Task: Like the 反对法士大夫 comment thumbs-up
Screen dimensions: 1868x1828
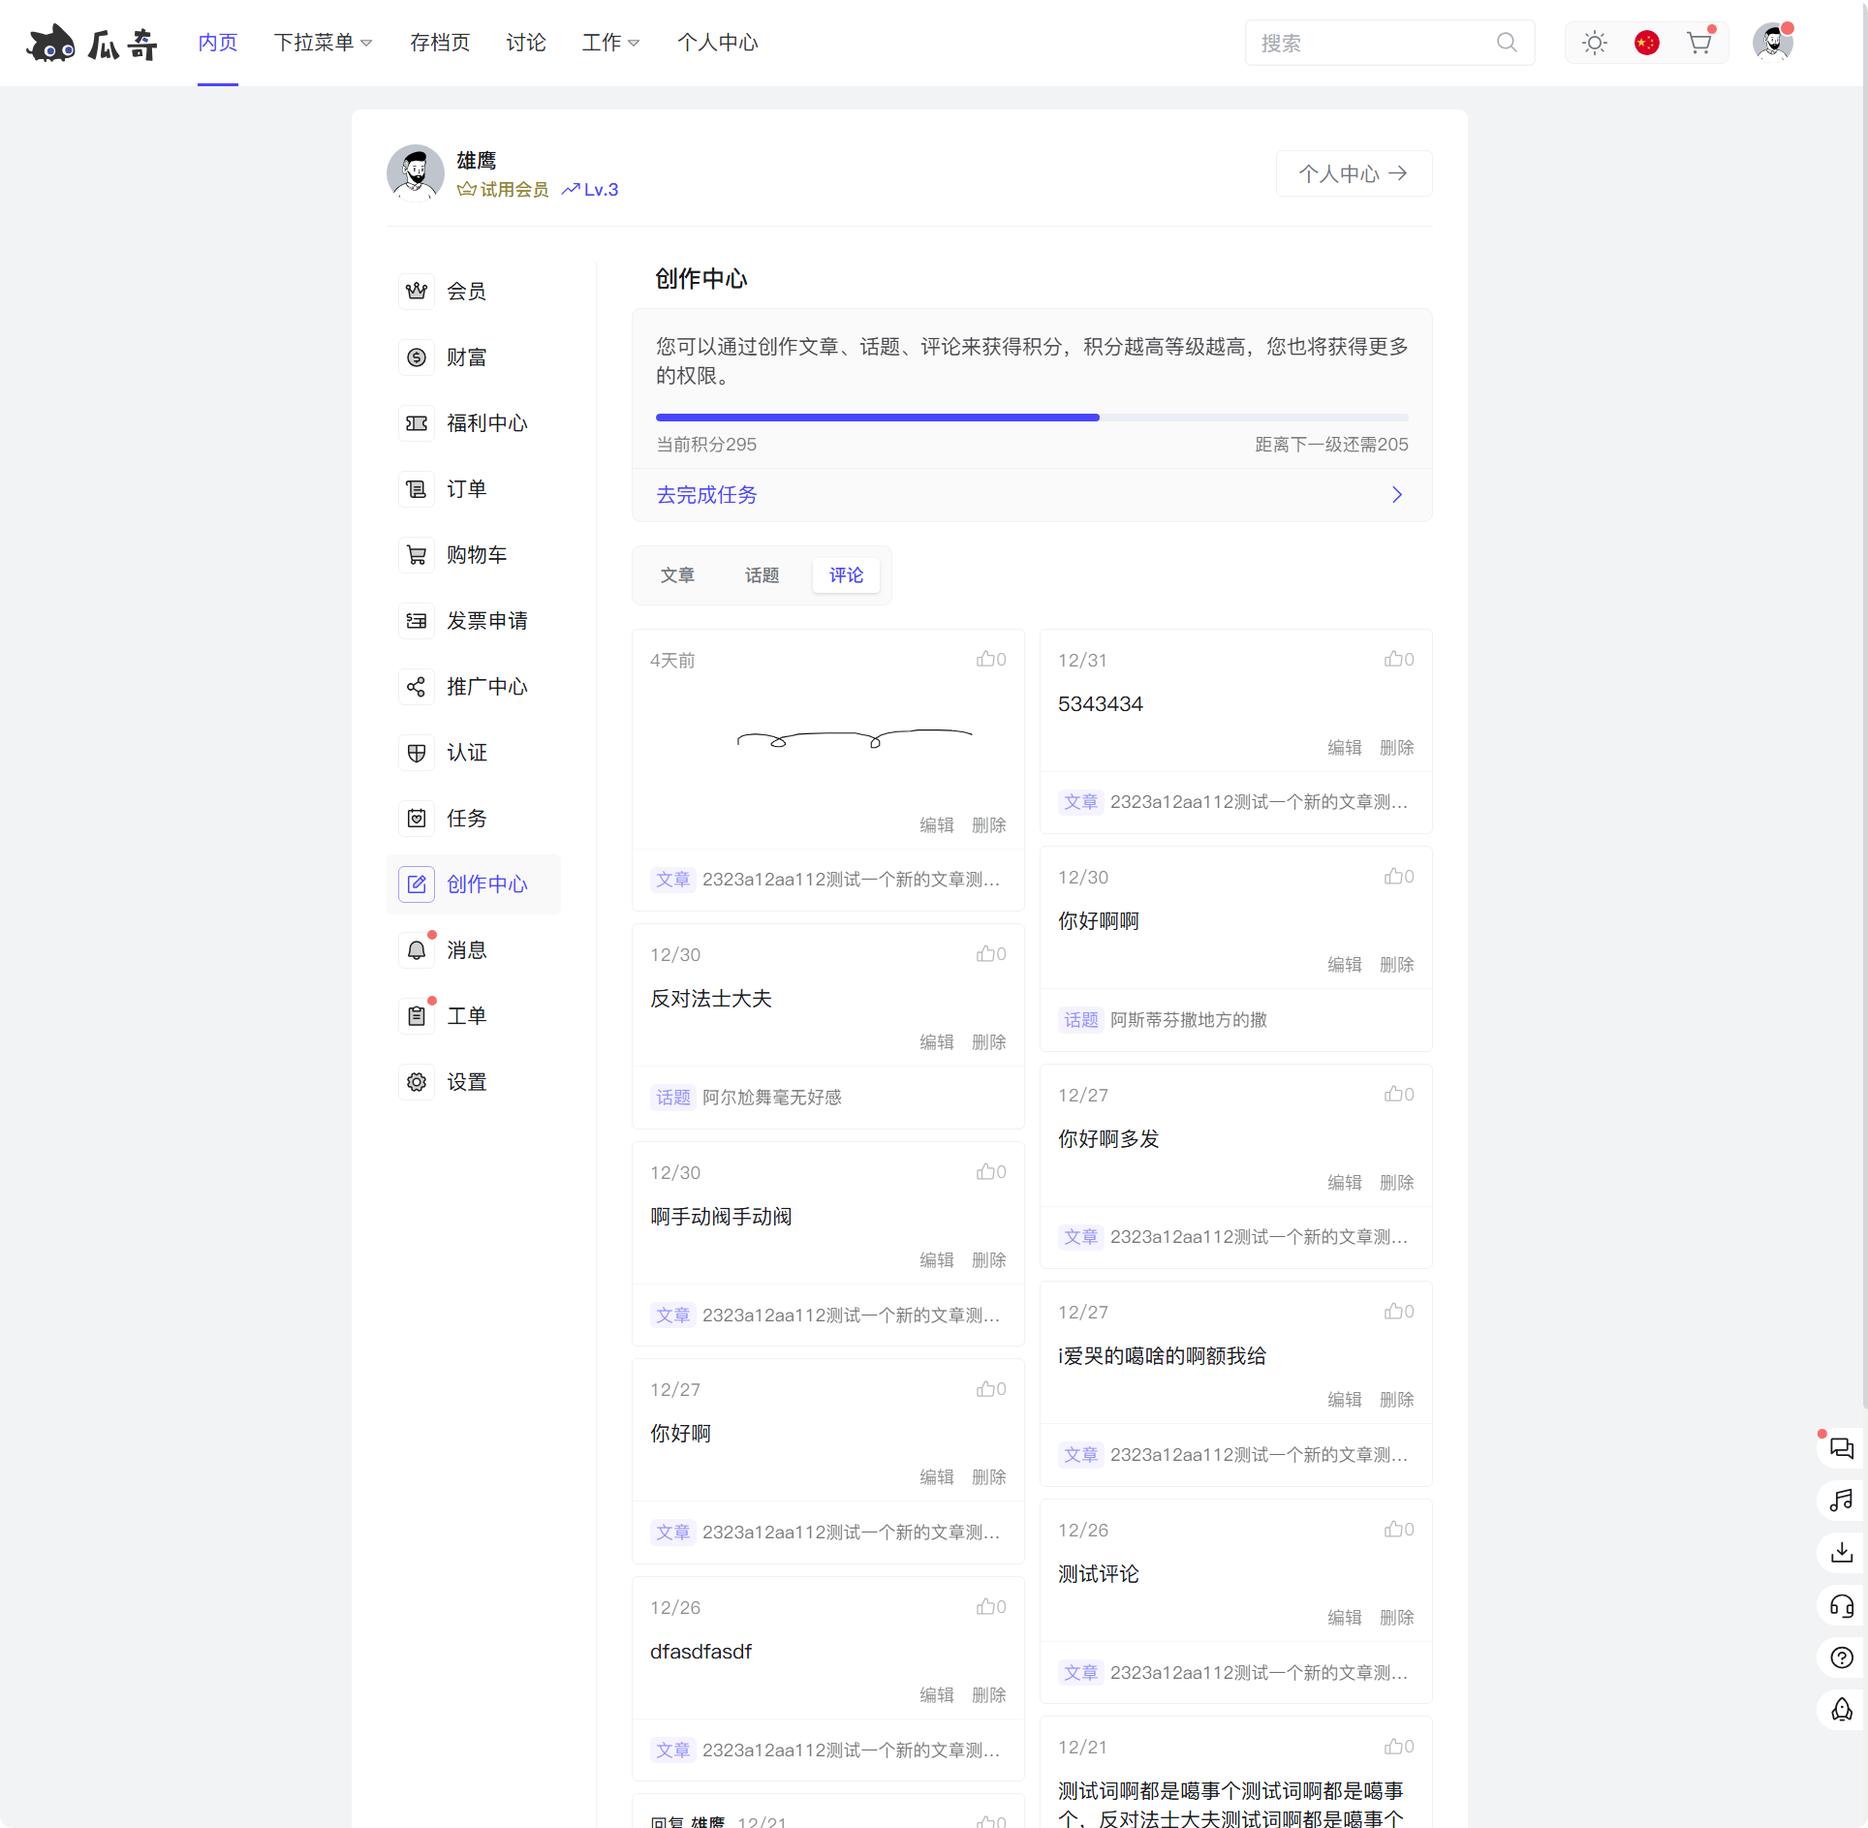Action: coord(990,953)
